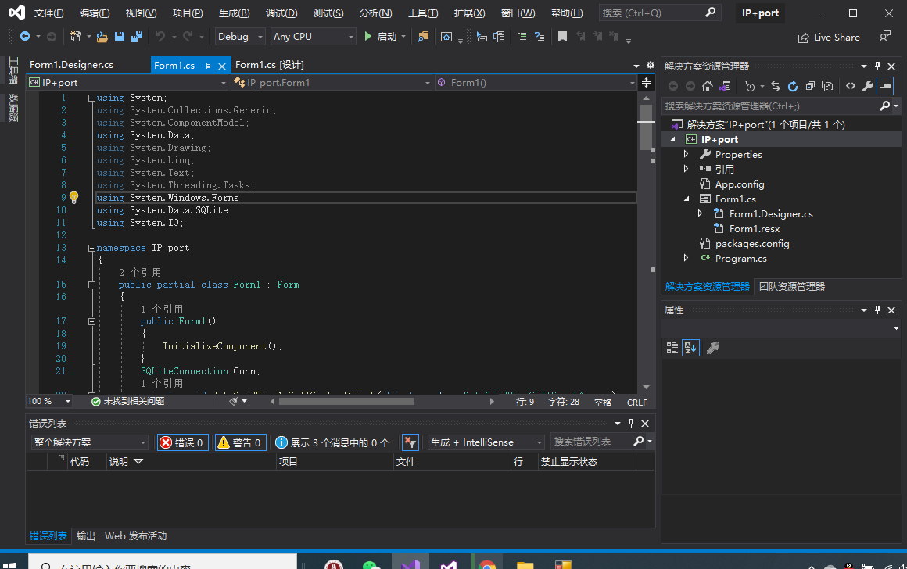
Task: Select App.config in Solution Explorer
Action: pos(739,184)
